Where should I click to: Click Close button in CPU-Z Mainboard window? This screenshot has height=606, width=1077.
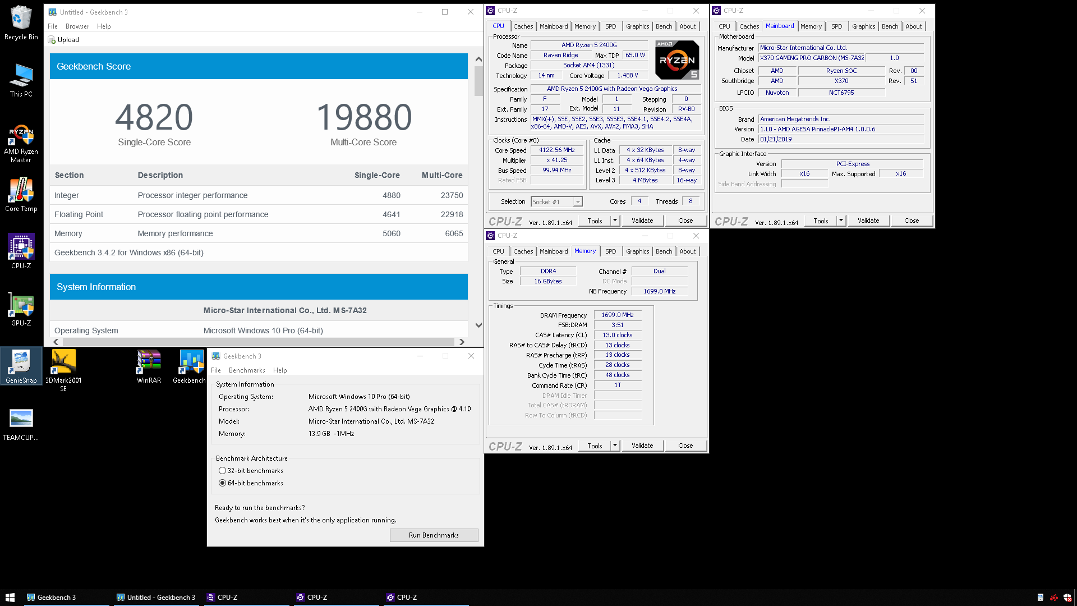[x=912, y=221]
